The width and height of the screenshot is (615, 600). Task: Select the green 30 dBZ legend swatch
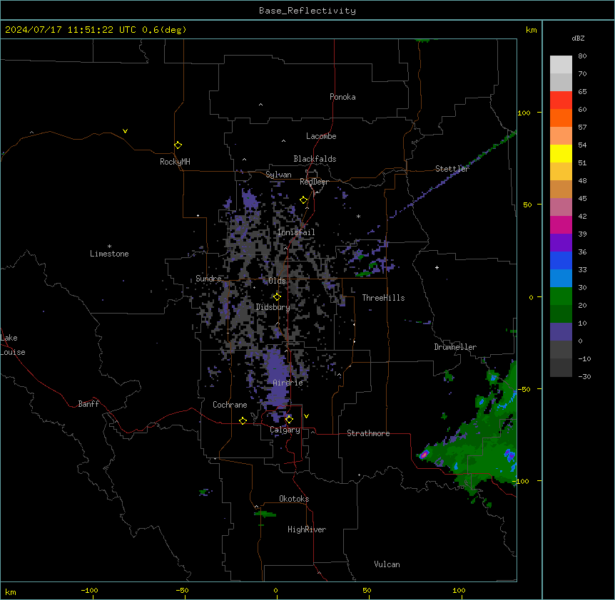point(561,296)
